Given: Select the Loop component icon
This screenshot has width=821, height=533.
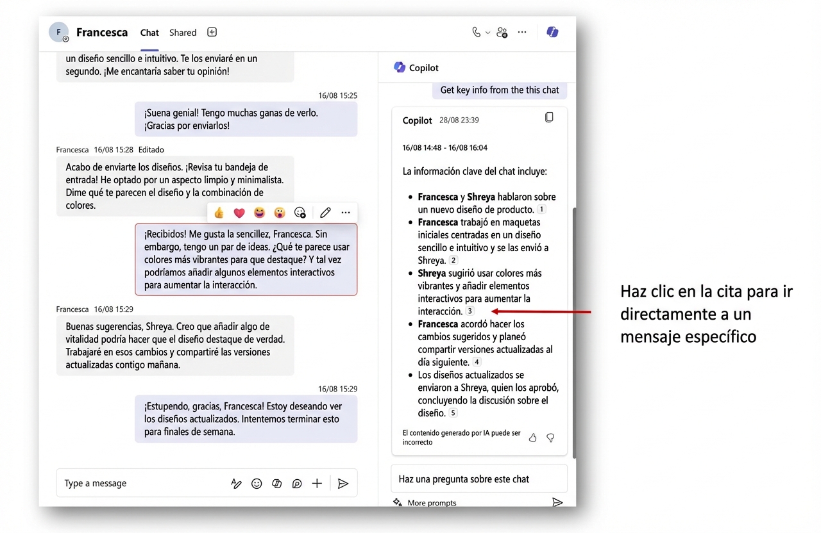Looking at the screenshot, I should click(x=276, y=483).
